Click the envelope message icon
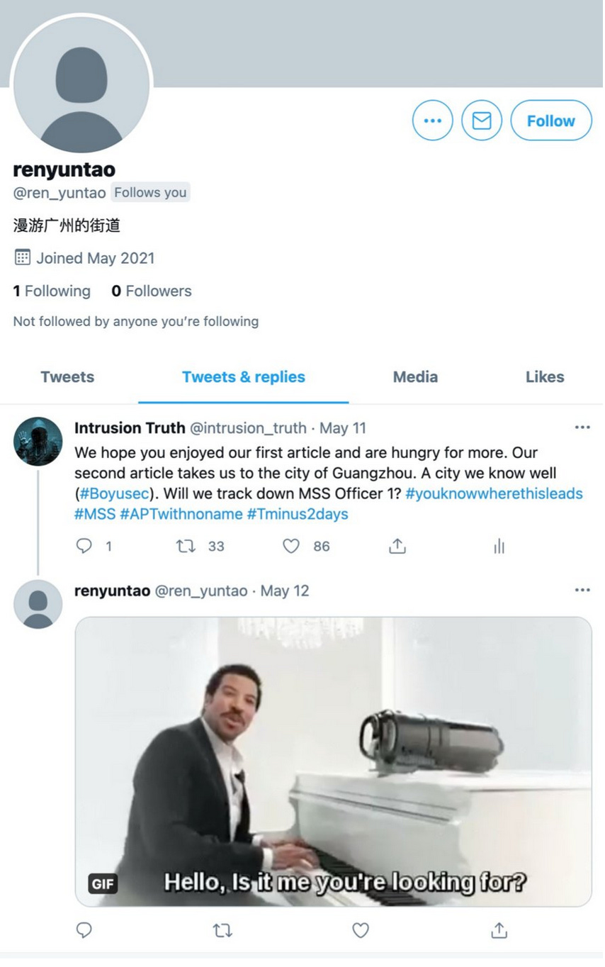The height and width of the screenshot is (967, 605). (482, 121)
